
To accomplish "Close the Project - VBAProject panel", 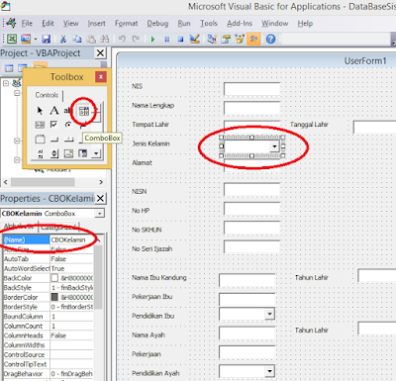I will pyautogui.click(x=100, y=52).
